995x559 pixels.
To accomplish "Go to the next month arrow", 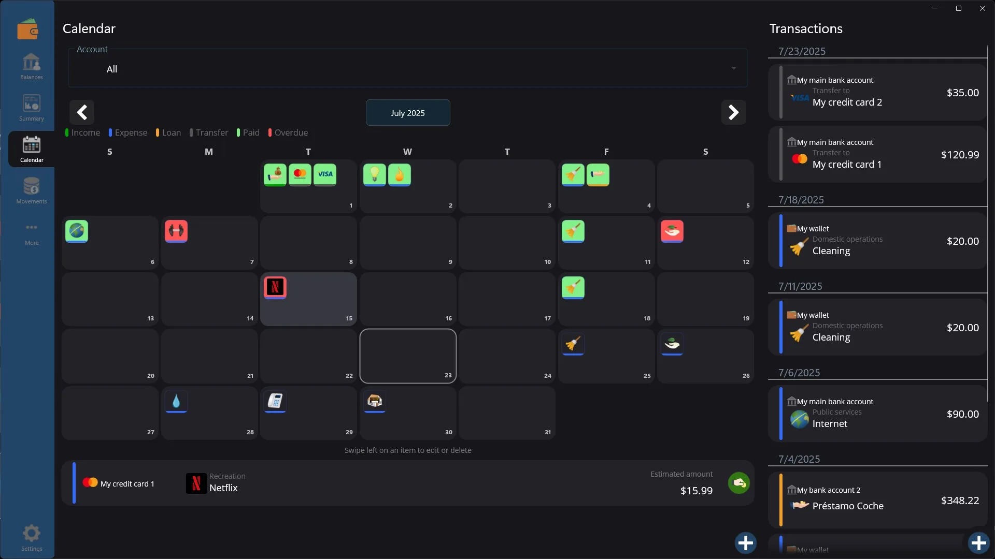I will pyautogui.click(x=734, y=112).
